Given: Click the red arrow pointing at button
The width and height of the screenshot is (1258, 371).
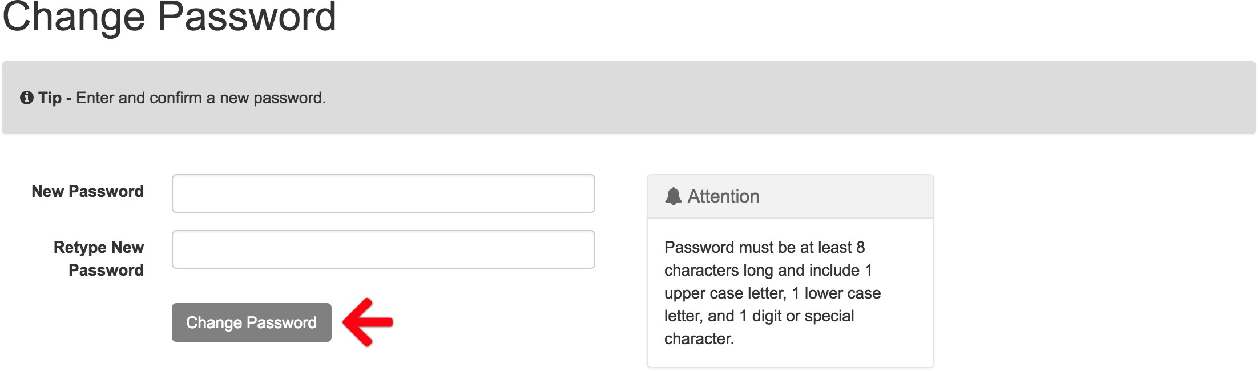Looking at the screenshot, I should tap(368, 322).
